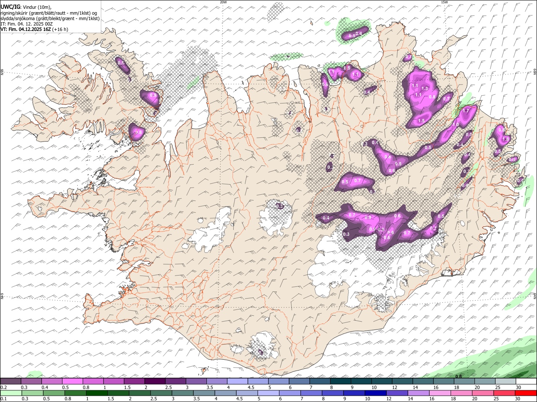Click the '1.0' snowfall value on the map
The height and width of the screenshot is (402, 537).
455,125
